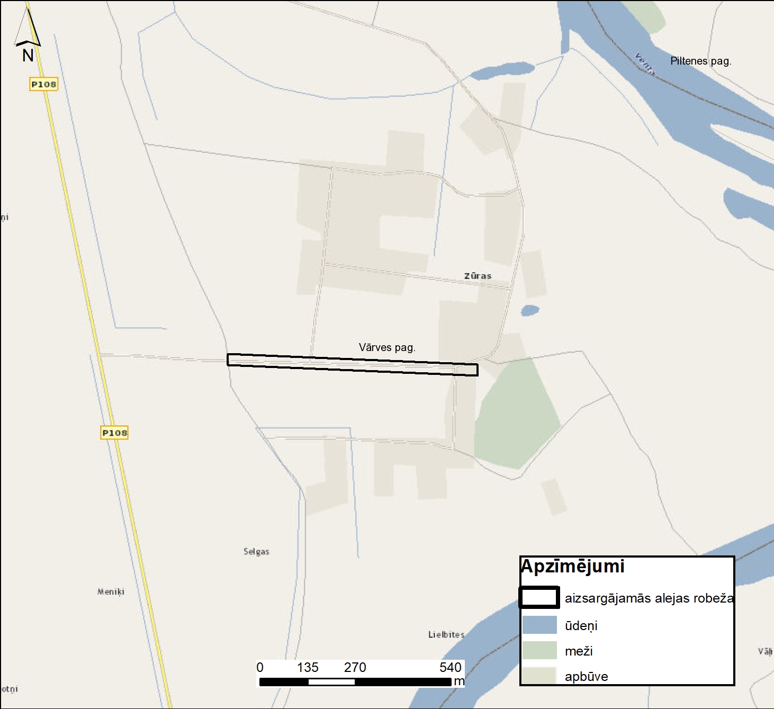
Task: Click the blue ūdeņi legend swatch
Action: [539, 625]
